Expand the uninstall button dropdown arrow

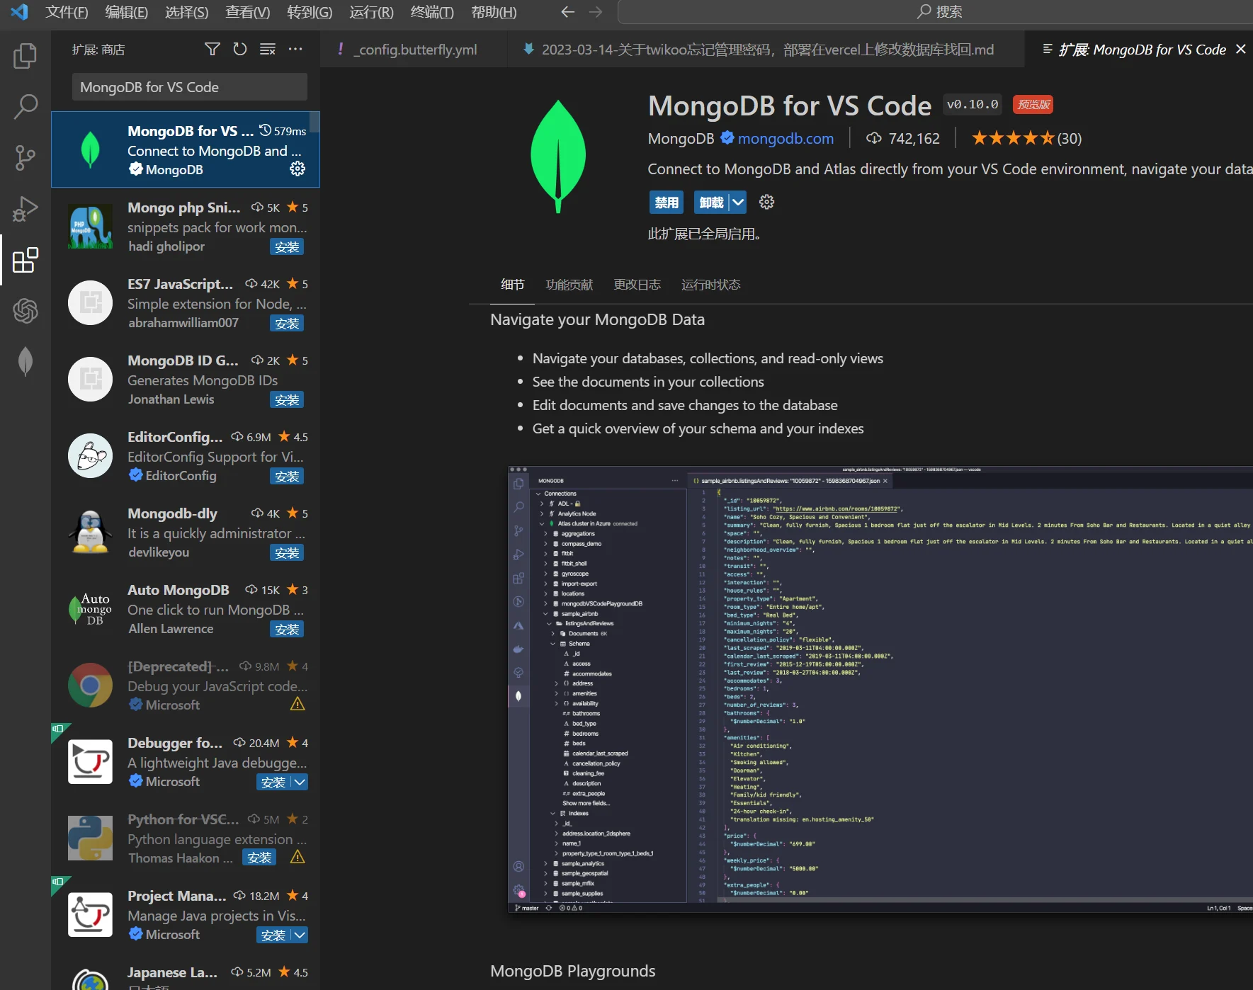coord(738,202)
